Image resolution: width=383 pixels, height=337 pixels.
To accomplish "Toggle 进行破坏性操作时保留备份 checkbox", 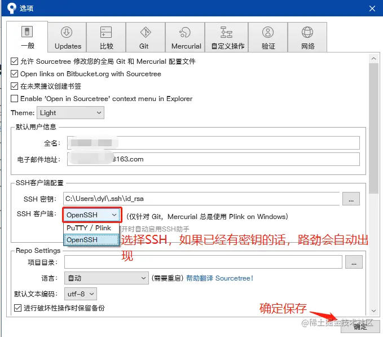I will point(17,308).
